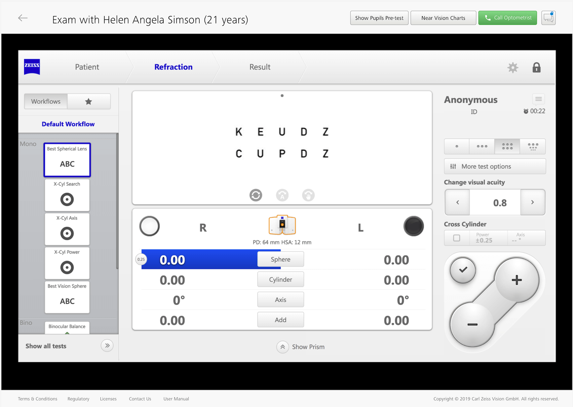Open Near Vision Charts
This screenshot has width=573, height=407.
[x=443, y=18]
